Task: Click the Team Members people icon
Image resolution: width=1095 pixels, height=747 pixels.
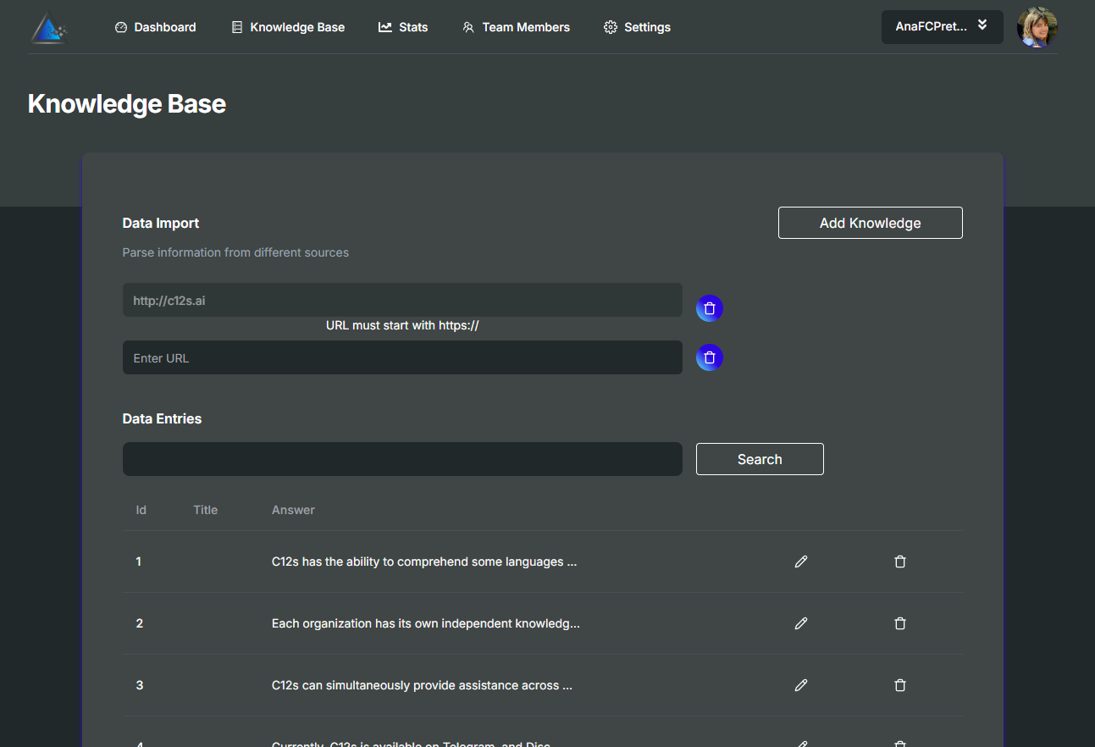Action: tap(468, 27)
